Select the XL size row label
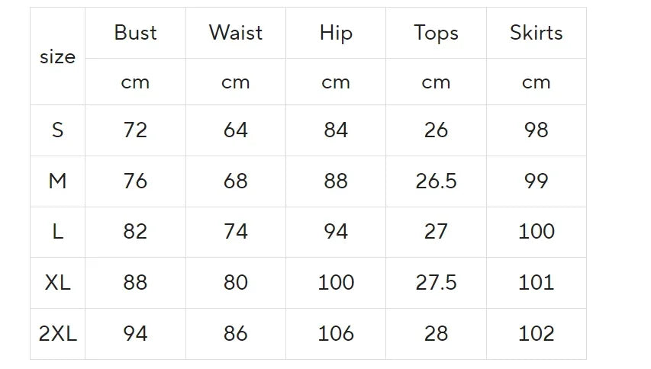Image resolution: width=651 pixels, height=369 pixels. pos(57,283)
